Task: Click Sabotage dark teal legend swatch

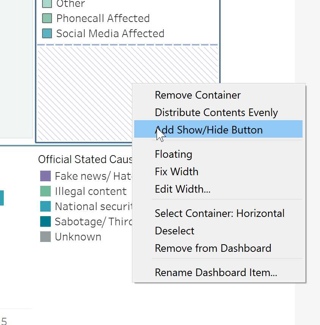Action: 45,221
